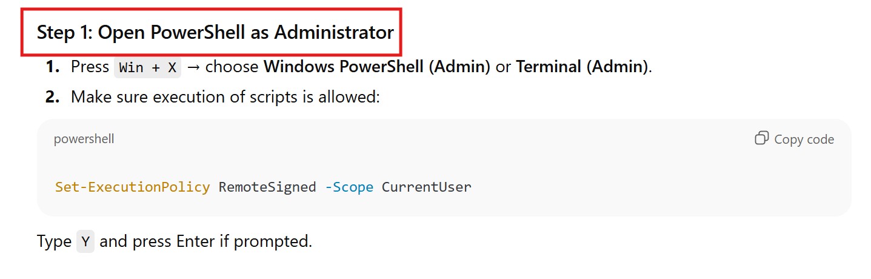The width and height of the screenshot is (871, 279).
Task: Click the "powershell" language label
Action: [x=84, y=139]
